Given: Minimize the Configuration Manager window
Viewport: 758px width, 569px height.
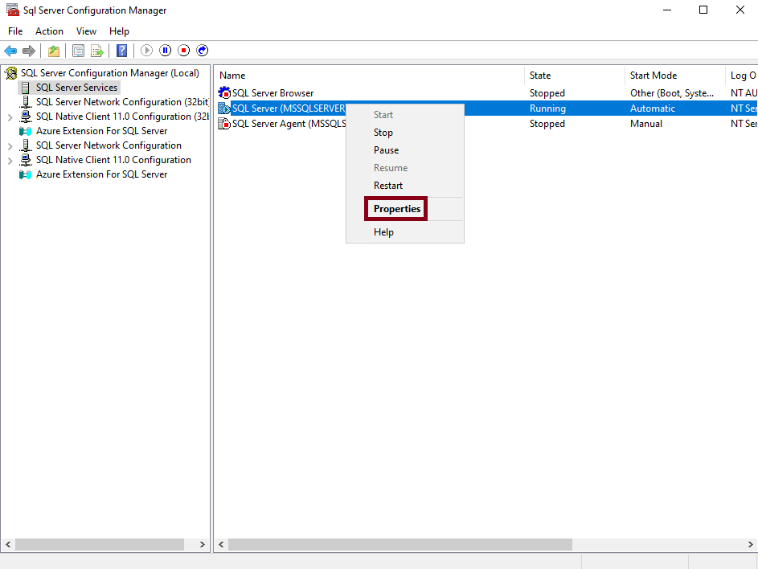Looking at the screenshot, I should [x=667, y=10].
